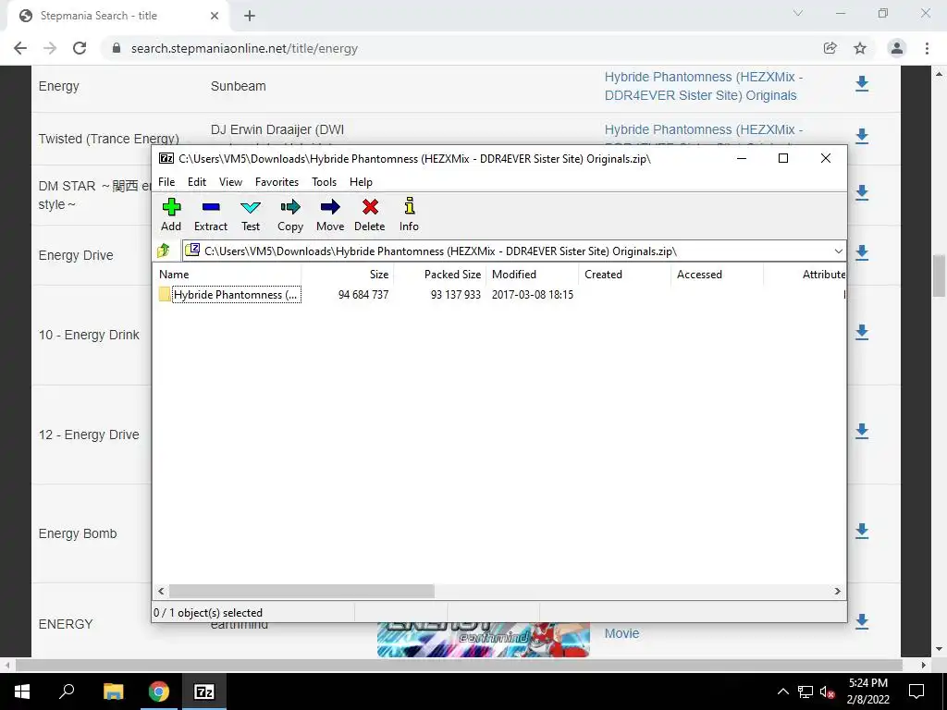947x710 pixels.
Task: Run the Test archive tool
Action: (x=251, y=214)
